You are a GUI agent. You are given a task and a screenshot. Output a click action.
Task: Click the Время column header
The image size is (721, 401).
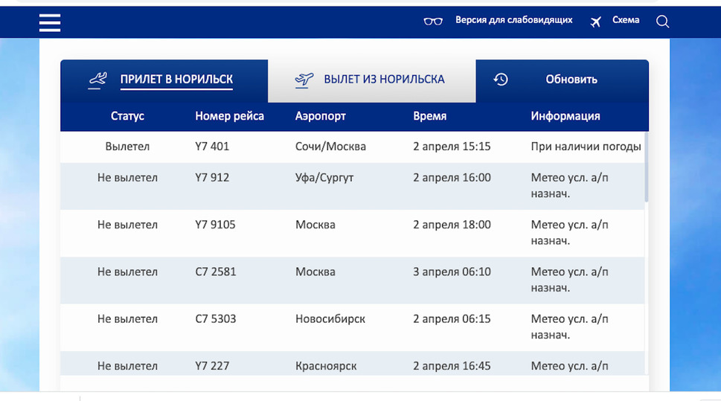(x=429, y=116)
